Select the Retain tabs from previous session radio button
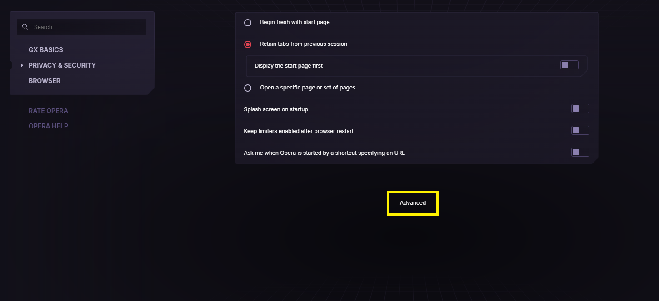This screenshot has height=301, width=659. point(248,44)
